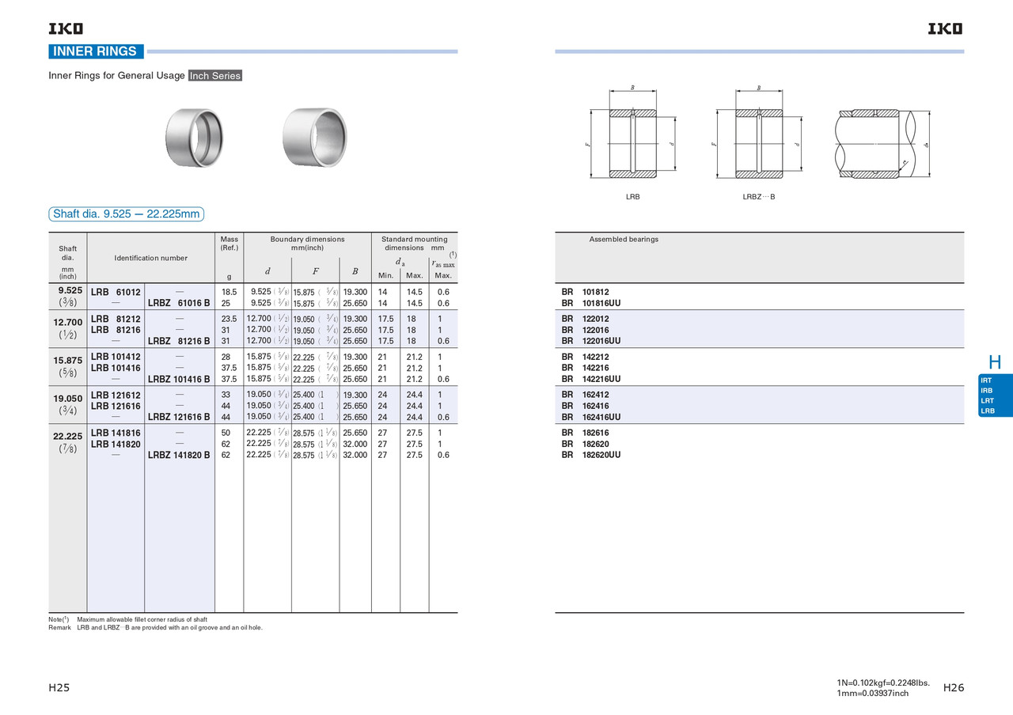The height and width of the screenshot is (715, 1013).
Task: Select the IRB side tab entry
Action: pyautogui.click(x=986, y=391)
